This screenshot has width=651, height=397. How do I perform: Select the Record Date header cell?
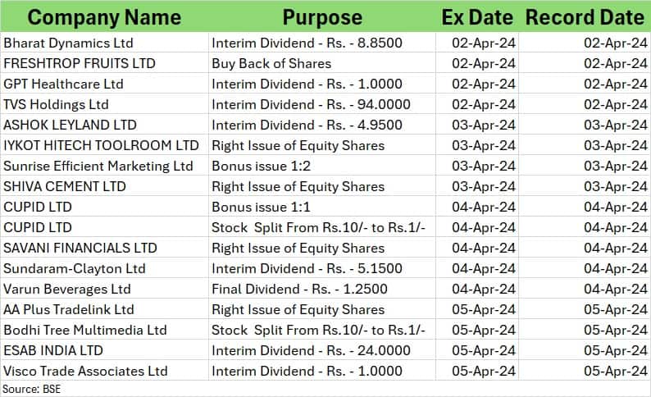584,17
